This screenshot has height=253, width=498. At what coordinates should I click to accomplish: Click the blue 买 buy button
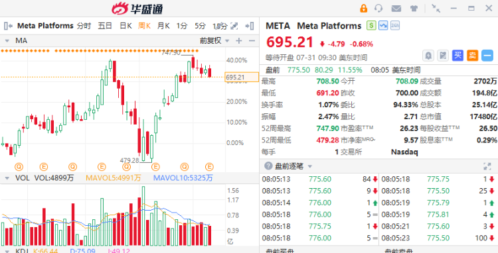[x=457, y=56]
